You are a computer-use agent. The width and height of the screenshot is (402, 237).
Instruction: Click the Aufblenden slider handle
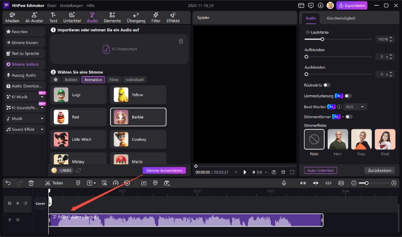point(306,57)
